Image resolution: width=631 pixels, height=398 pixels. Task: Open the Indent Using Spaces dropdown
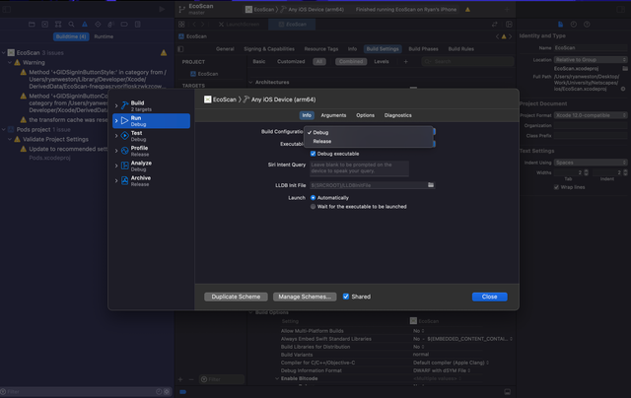pyautogui.click(x=591, y=163)
